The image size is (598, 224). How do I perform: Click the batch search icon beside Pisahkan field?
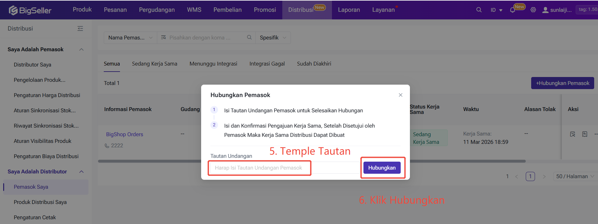pos(163,37)
